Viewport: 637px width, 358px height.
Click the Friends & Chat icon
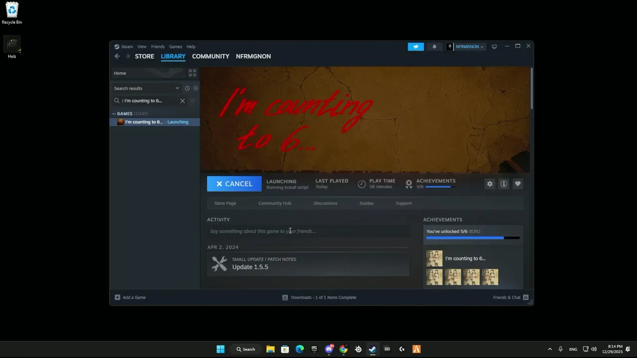pyautogui.click(x=526, y=297)
